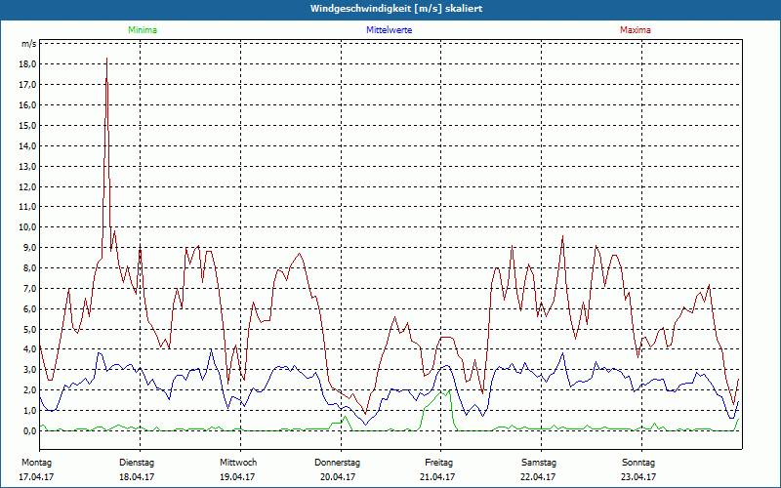Select the green Minima legend label

point(143,30)
